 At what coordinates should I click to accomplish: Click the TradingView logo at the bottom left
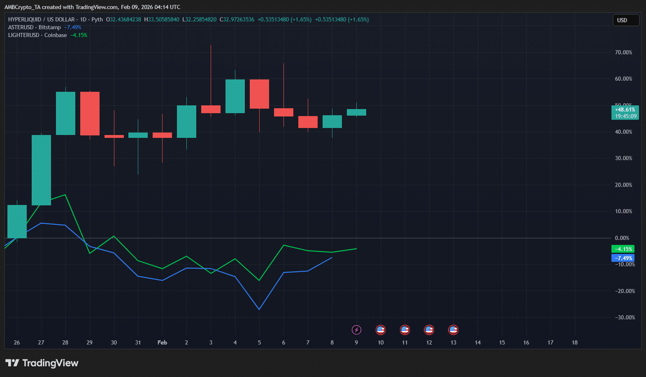[42, 363]
